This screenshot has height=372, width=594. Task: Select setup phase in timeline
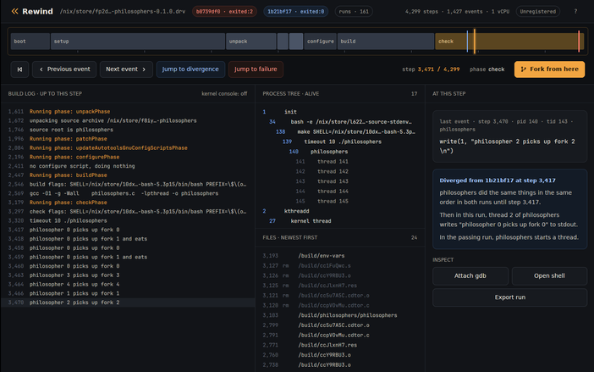point(138,42)
